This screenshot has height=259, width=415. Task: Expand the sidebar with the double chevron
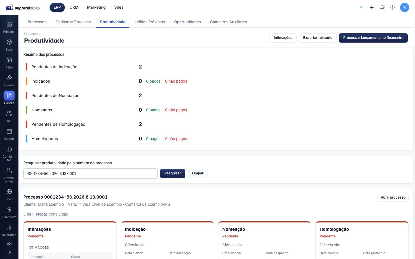(9, 252)
